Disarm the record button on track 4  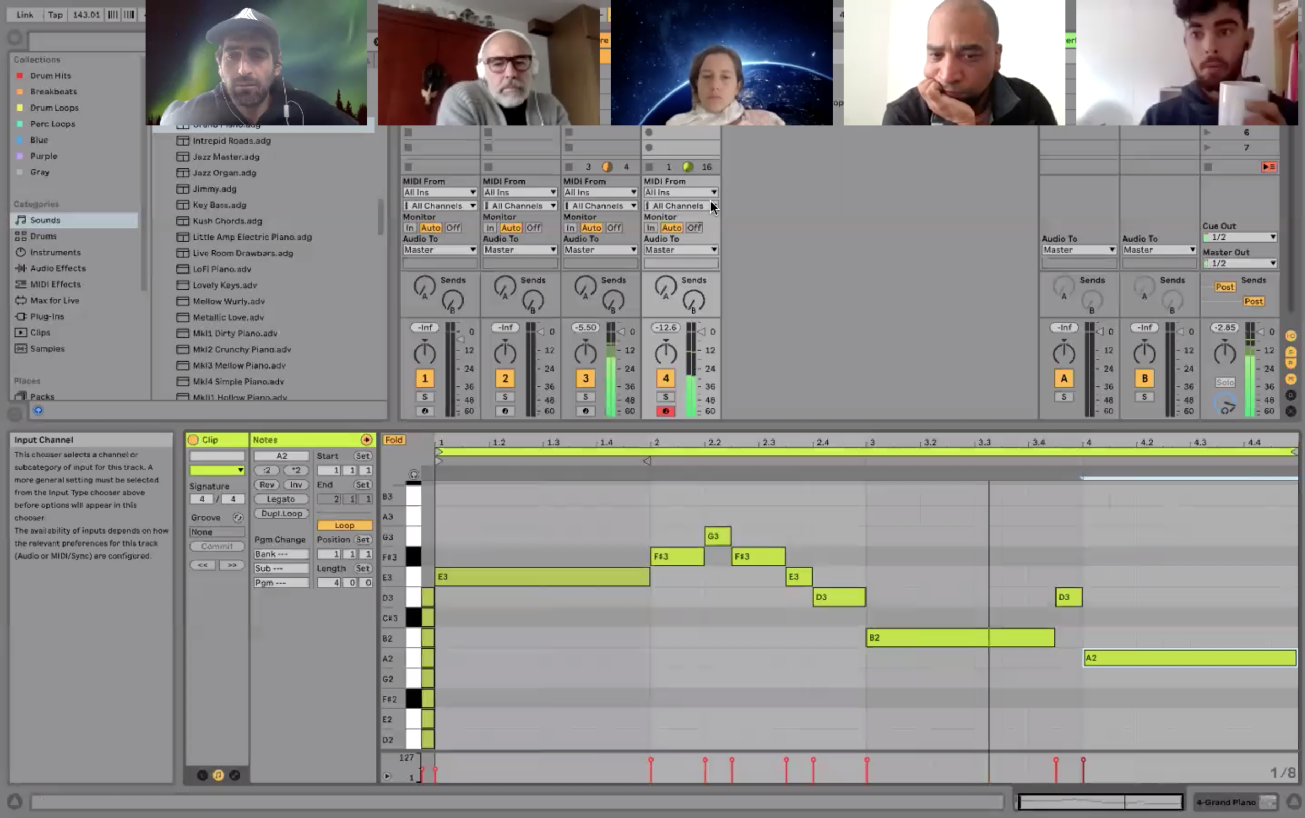point(666,412)
